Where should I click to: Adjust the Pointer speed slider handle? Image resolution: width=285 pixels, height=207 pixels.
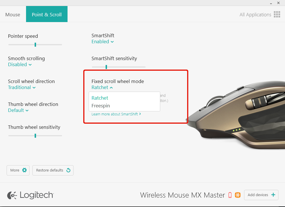coord(35,45)
